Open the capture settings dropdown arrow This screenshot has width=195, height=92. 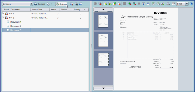click(51, 4)
